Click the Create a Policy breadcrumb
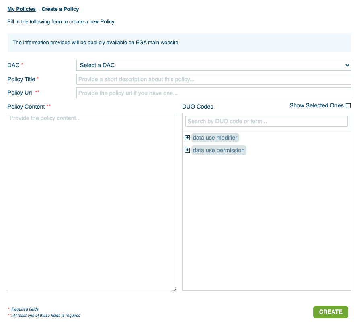The height and width of the screenshot is (326, 357). pyautogui.click(x=60, y=9)
